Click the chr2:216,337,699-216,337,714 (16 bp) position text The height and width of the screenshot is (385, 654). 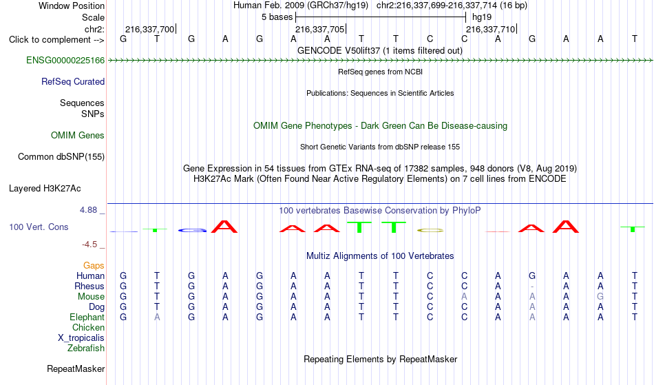452,6
